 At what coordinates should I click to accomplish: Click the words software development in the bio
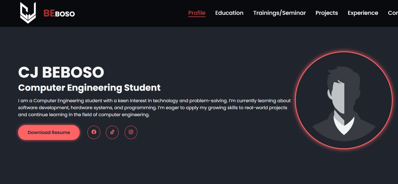[43, 107]
